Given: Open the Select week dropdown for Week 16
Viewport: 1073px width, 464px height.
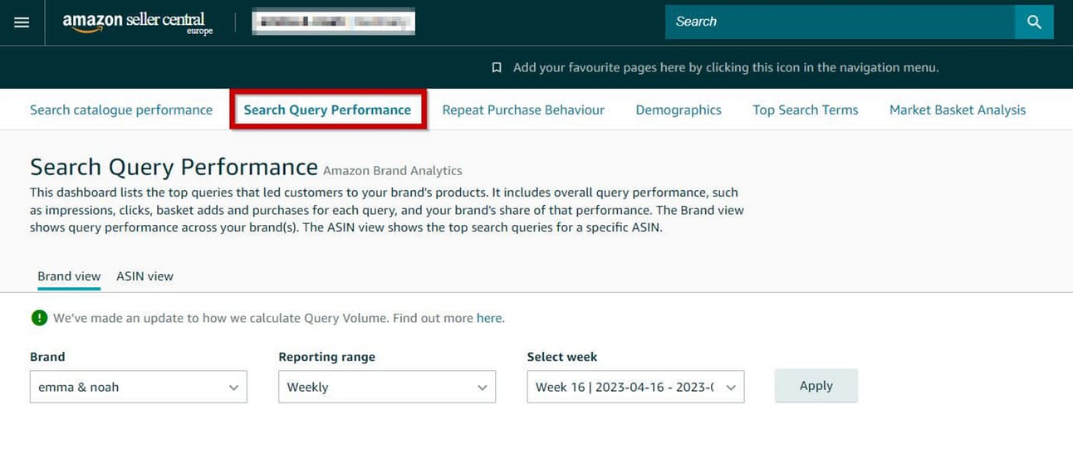Looking at the screenshot, I should coord(635,387).
